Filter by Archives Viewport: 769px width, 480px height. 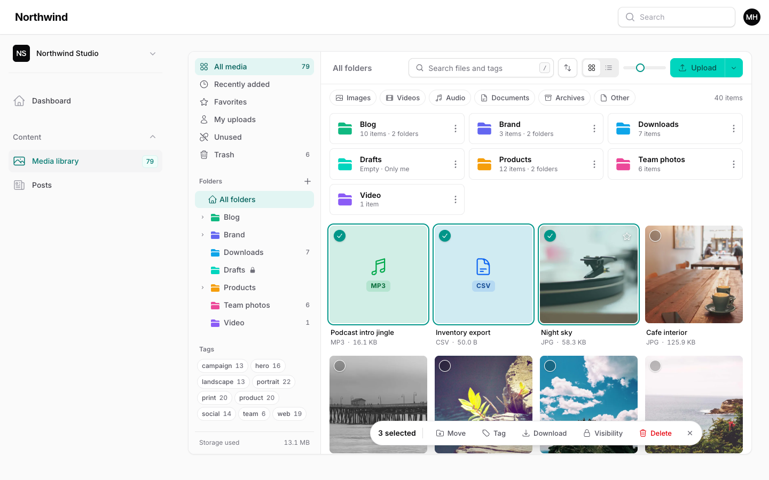pos(564,98)
